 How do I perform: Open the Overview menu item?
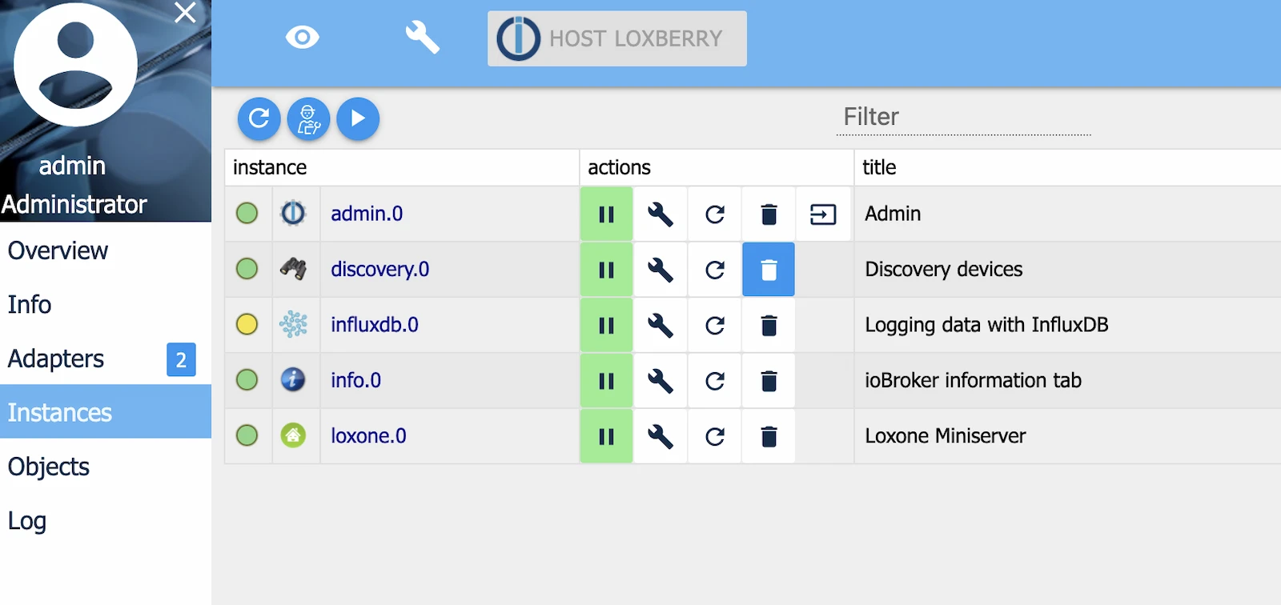(x=106, y=250)
